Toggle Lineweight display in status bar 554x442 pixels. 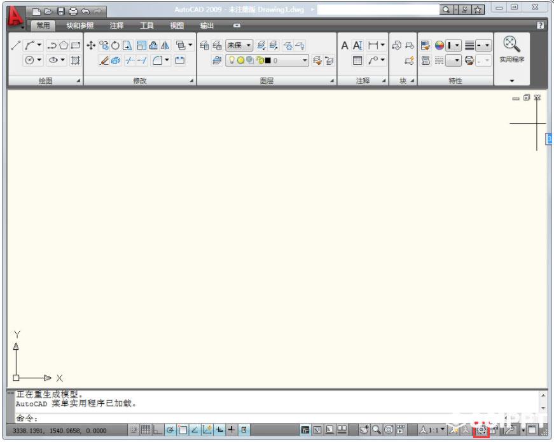232,430
